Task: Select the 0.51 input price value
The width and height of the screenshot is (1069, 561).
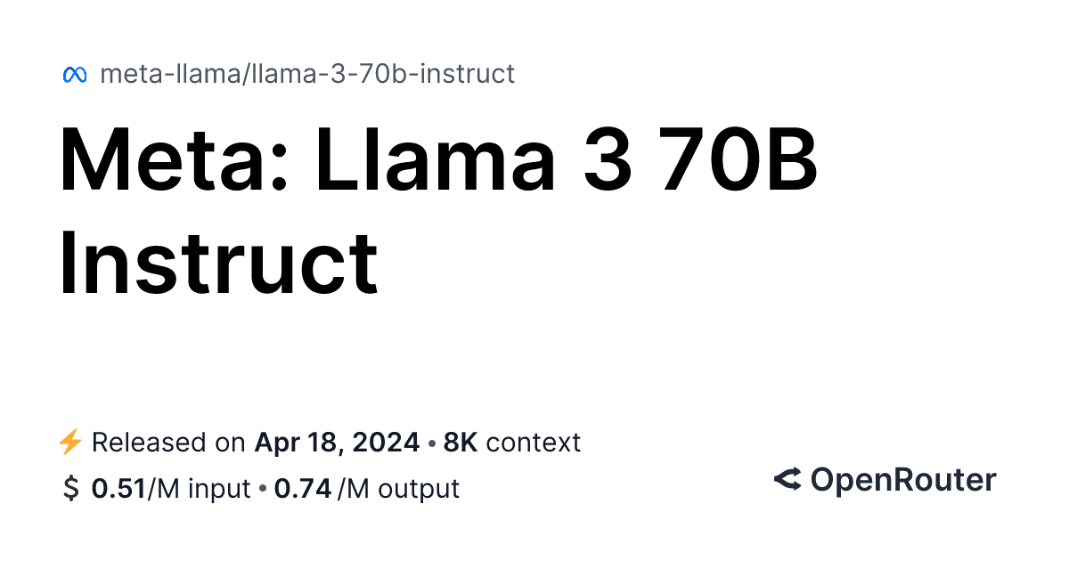Action: point(118,489)
